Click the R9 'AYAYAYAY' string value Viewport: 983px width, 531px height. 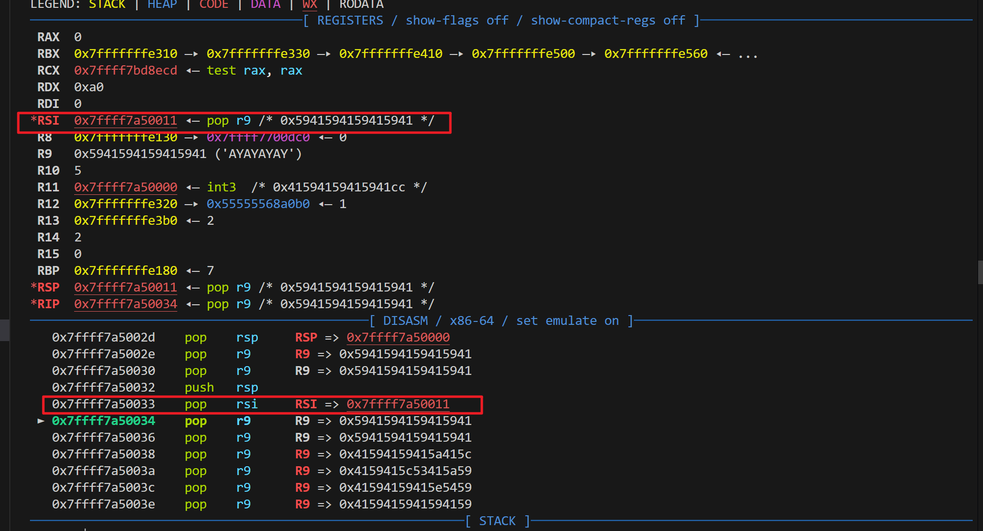click(258, 154)
